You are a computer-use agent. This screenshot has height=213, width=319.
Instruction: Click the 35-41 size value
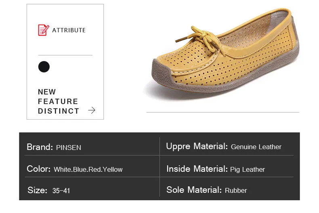tap(61, 191)
